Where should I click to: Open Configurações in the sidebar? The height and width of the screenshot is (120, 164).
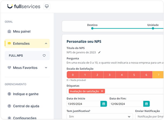pos(25,118)
